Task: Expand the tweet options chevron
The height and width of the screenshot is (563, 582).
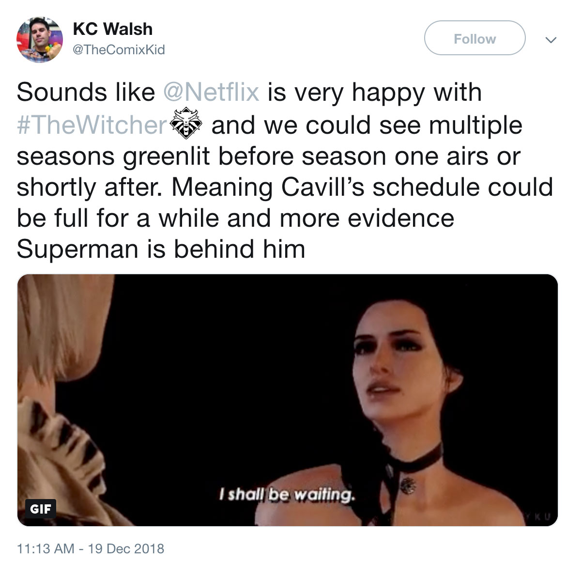Action: [x=551, y=39]
